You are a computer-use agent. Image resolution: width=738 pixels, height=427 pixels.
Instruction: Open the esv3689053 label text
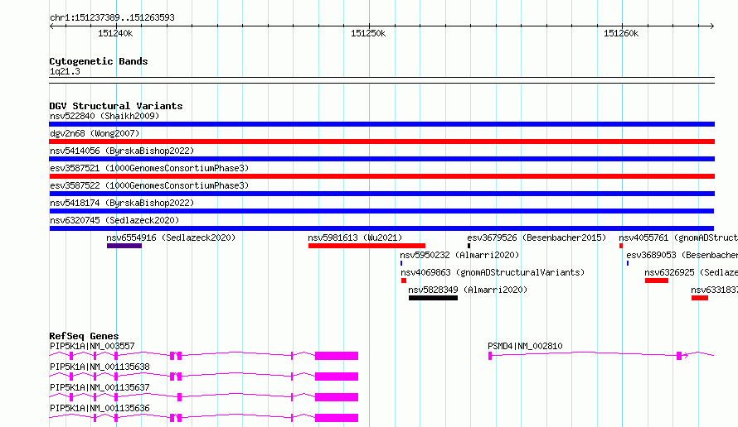click(x=682, y=255)
